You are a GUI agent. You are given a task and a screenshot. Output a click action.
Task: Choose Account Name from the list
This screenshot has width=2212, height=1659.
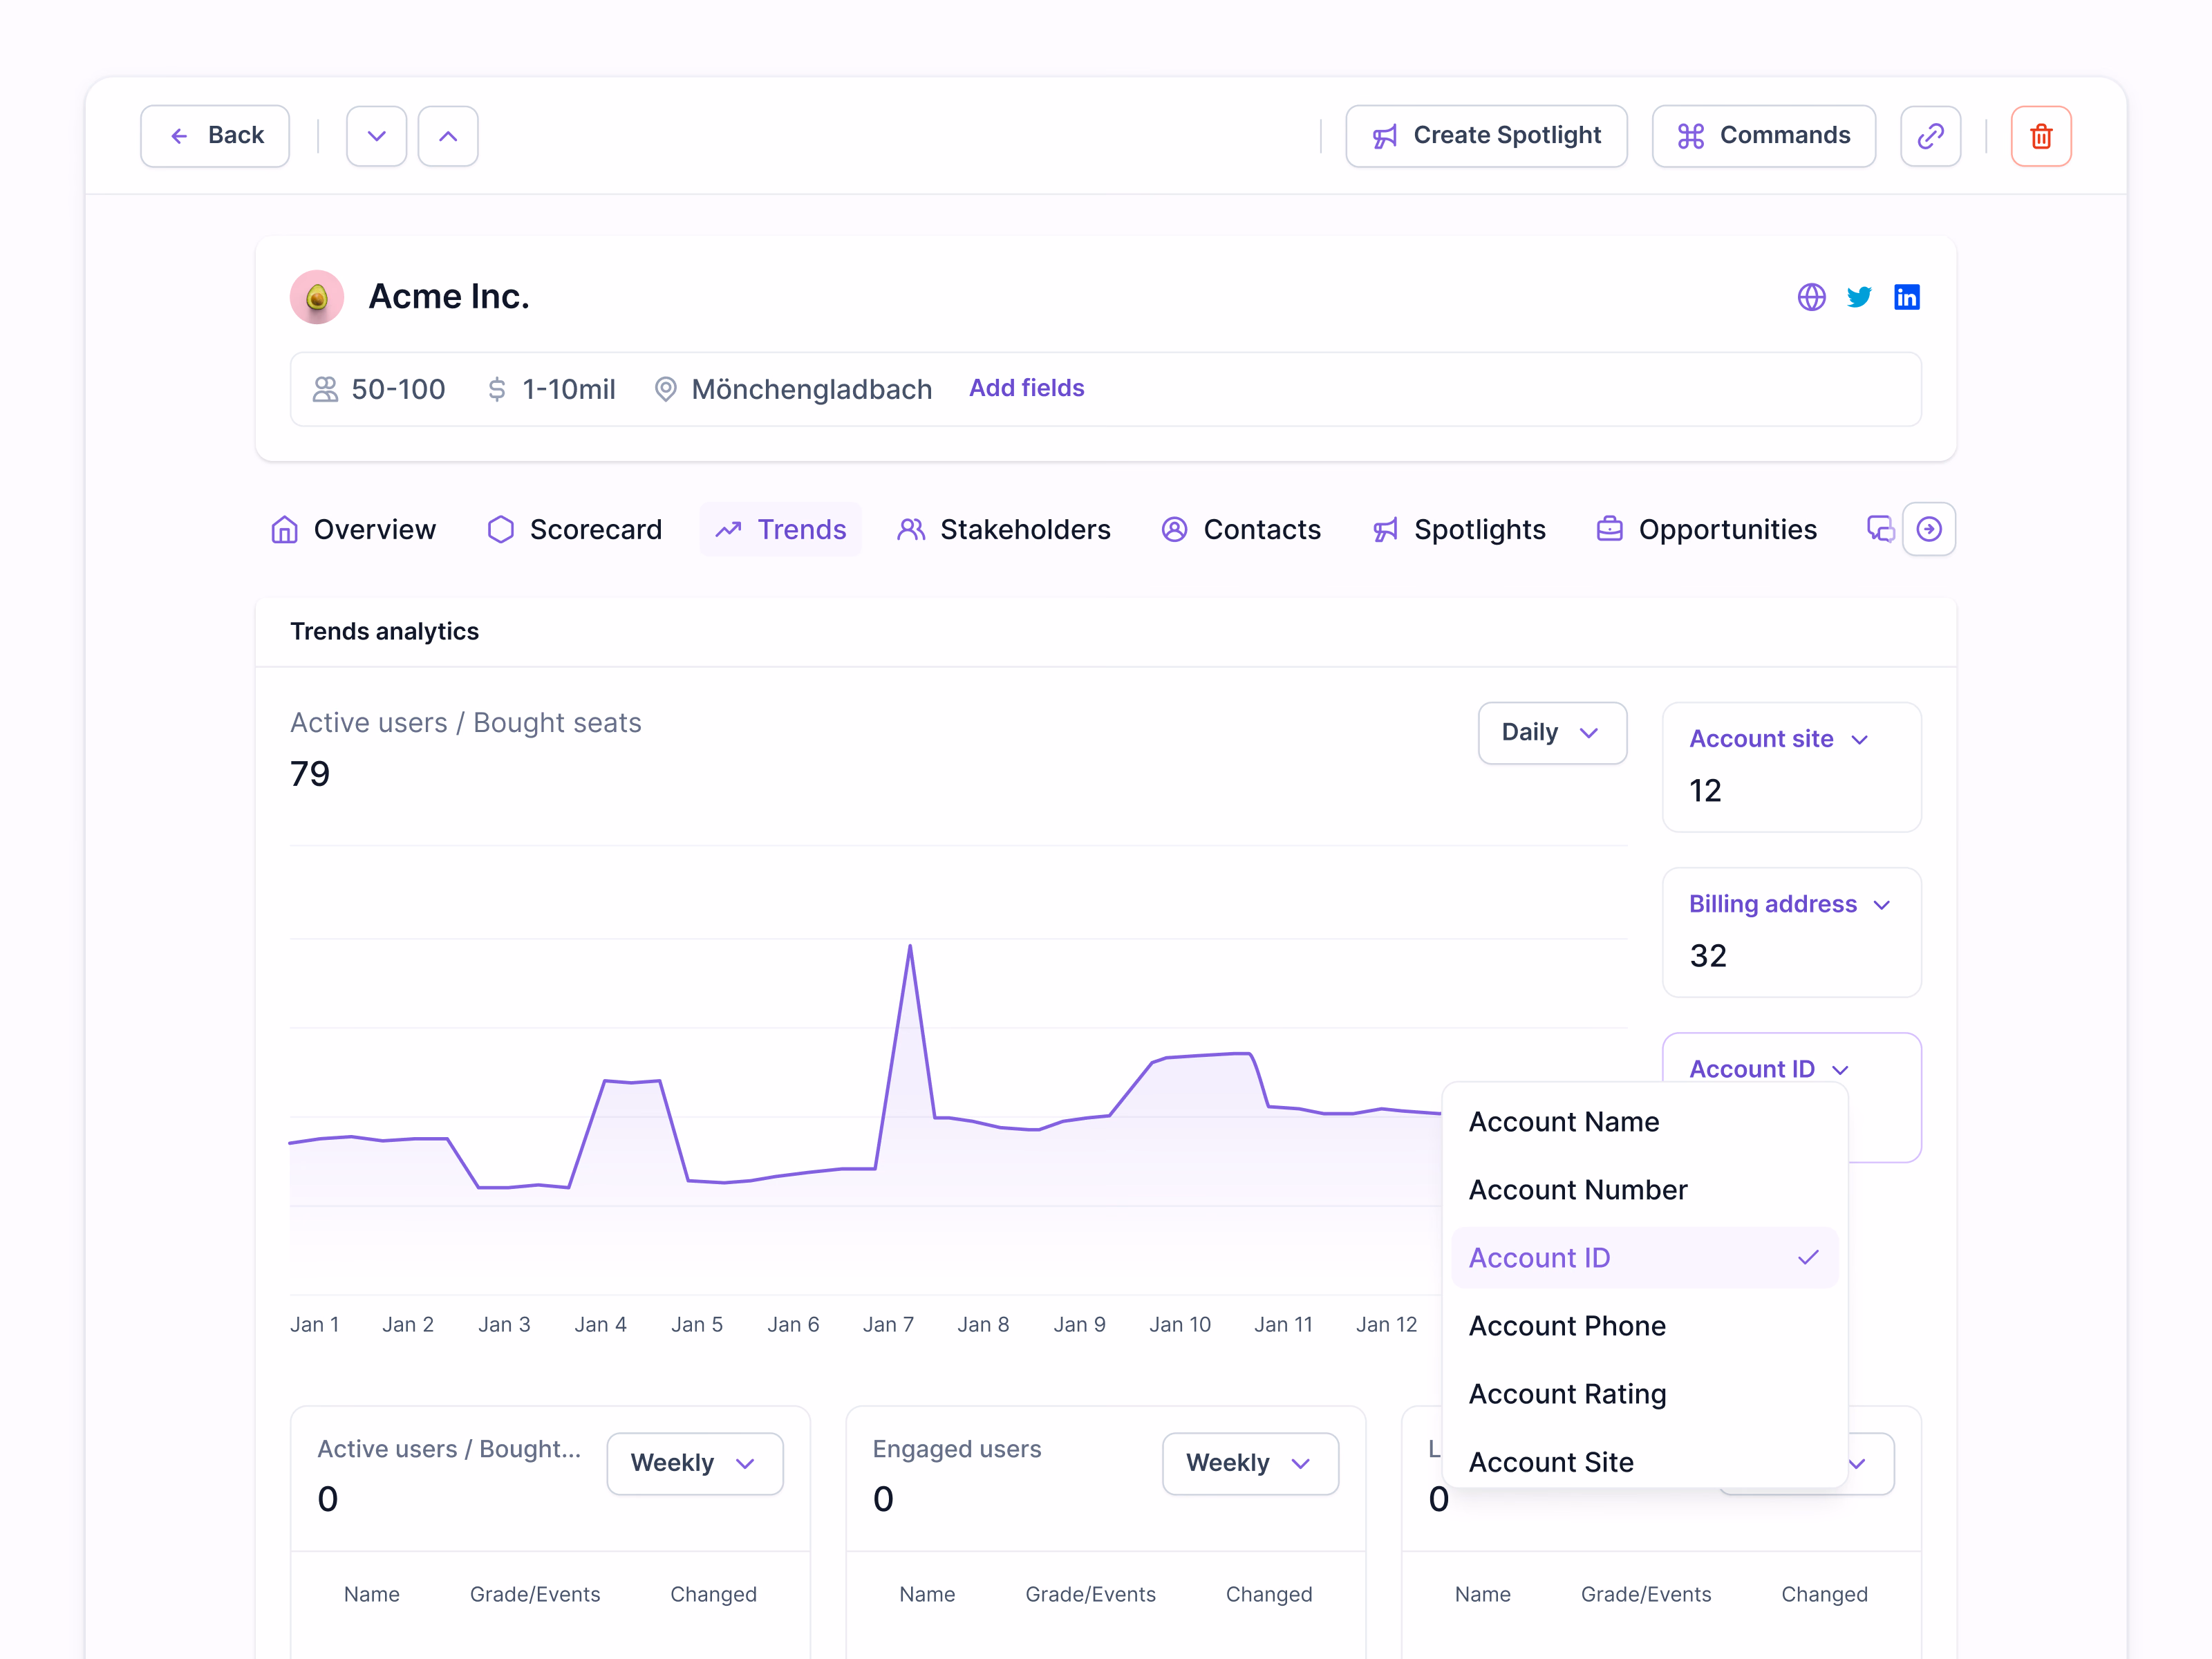[1645, 1122]
